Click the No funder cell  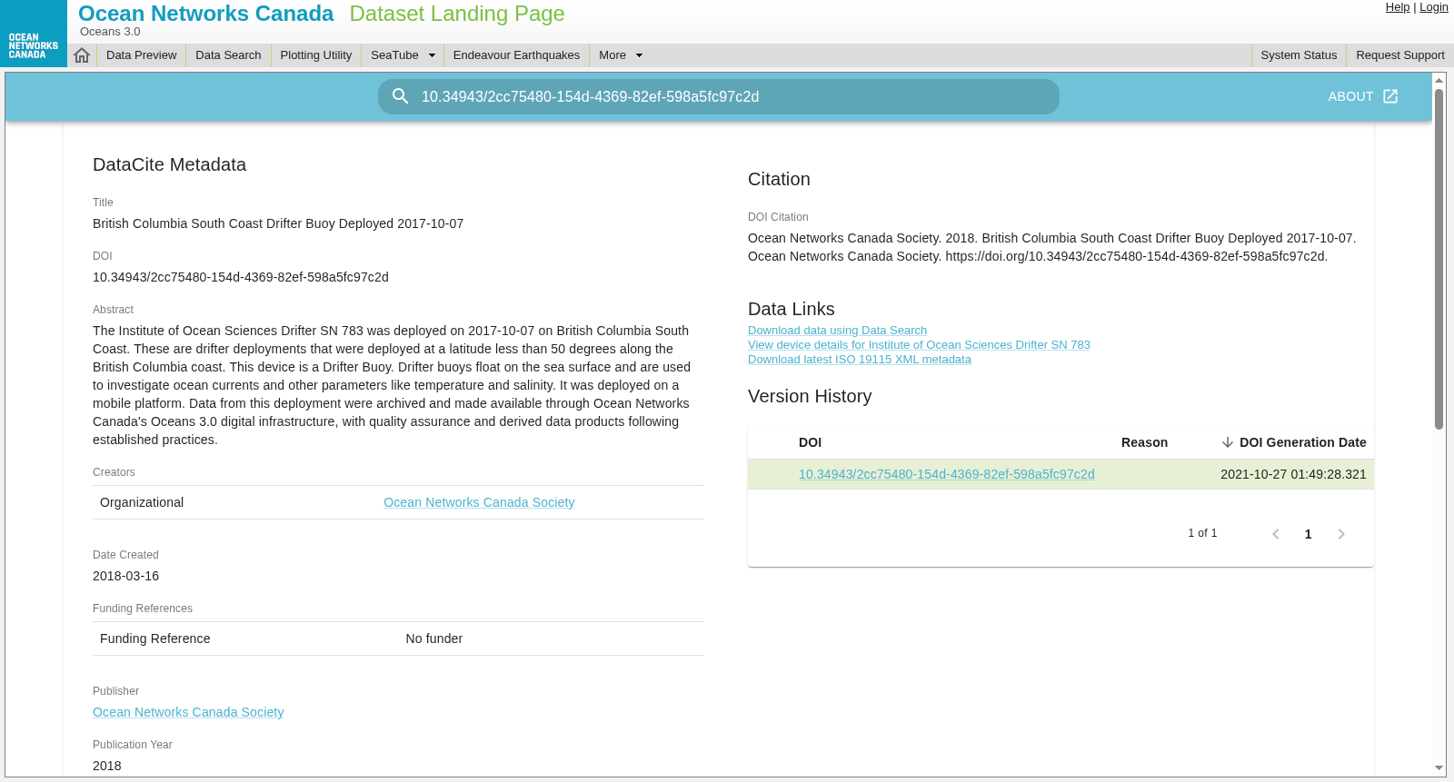click(x=434, y=638)
